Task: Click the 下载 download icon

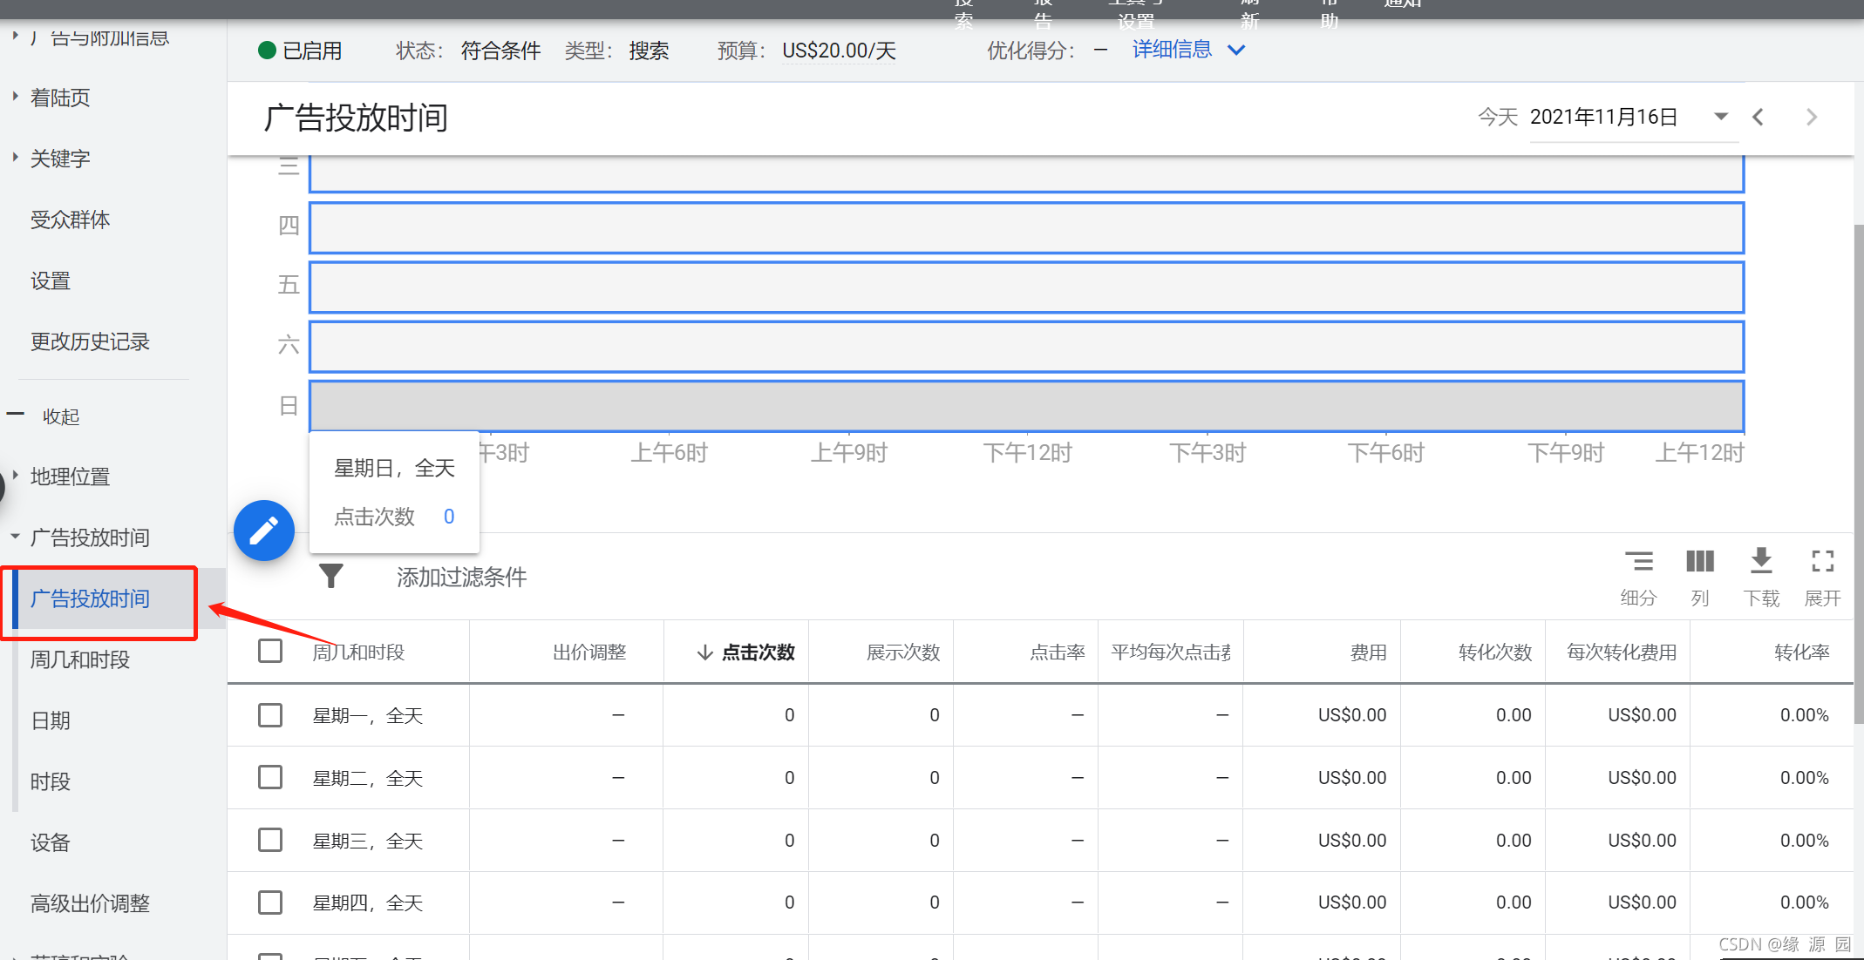Action: point(1761,561)
